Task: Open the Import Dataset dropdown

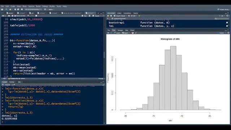Action: pyautogui.click(x=120, y=16)
